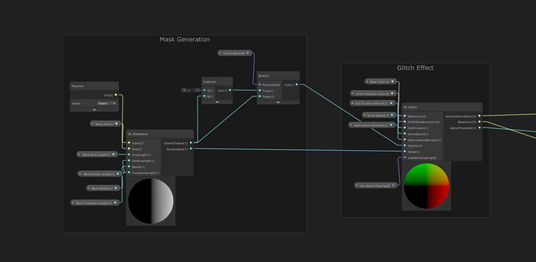Click the Out(1) output port on Subtract
This screenshot has width=536, height=262.
pyautogui.click(x=230, y=90)
